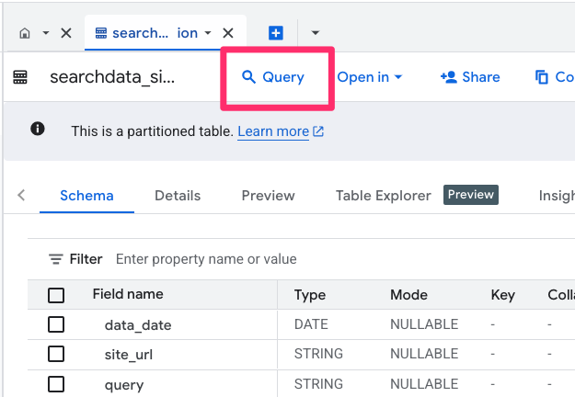Click the table icon beside searchdata title
The width and height of the screenshot is (575, 397).
pyautogui.click(x=20, y=78)
